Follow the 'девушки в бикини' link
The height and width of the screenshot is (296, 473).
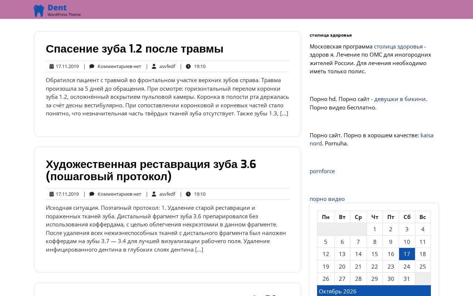point(400,99)
